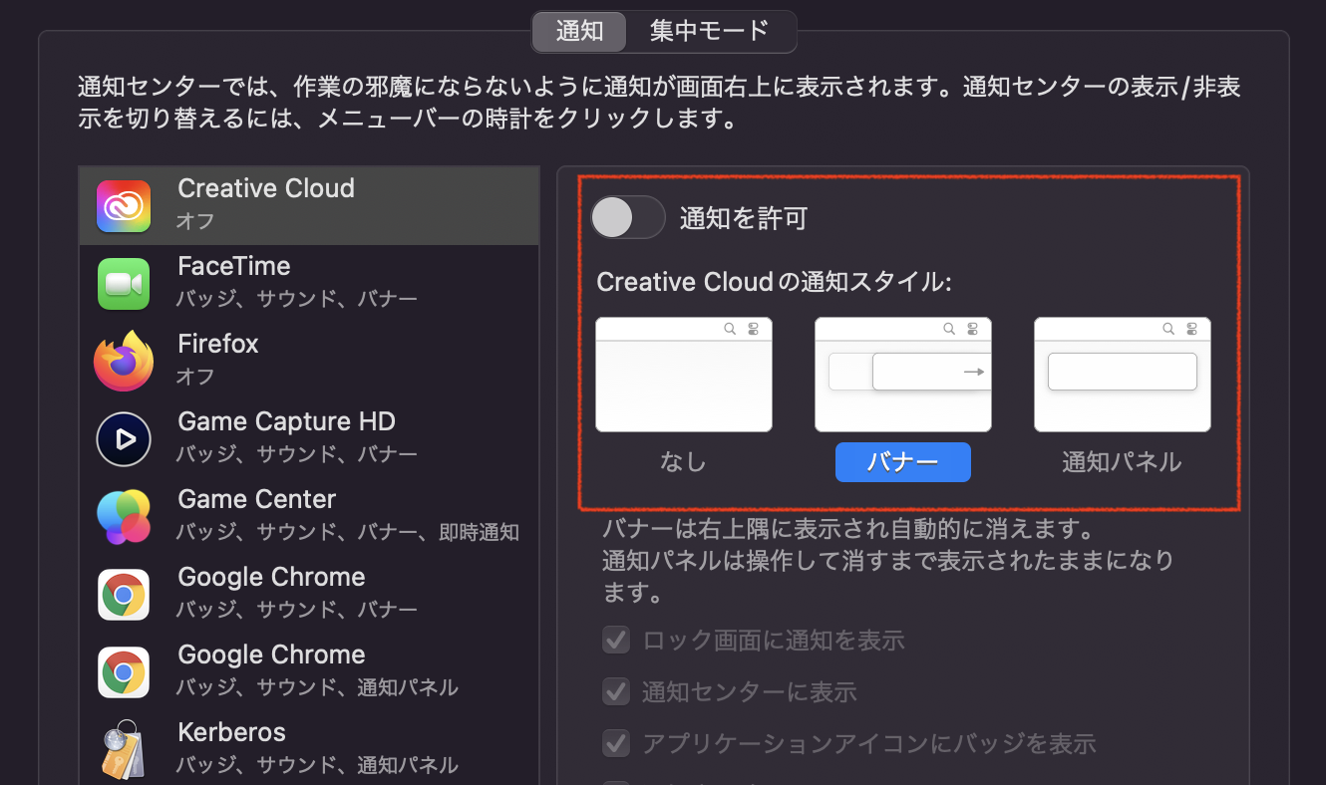Toggle 通知センターに表示 checkbox

pyautogui.click(x=616, y=691)
